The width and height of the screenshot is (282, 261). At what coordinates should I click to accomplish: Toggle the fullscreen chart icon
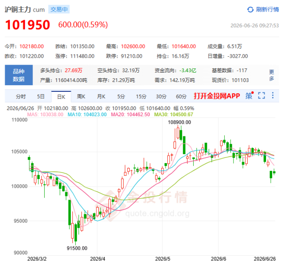[x=261, y=96]
